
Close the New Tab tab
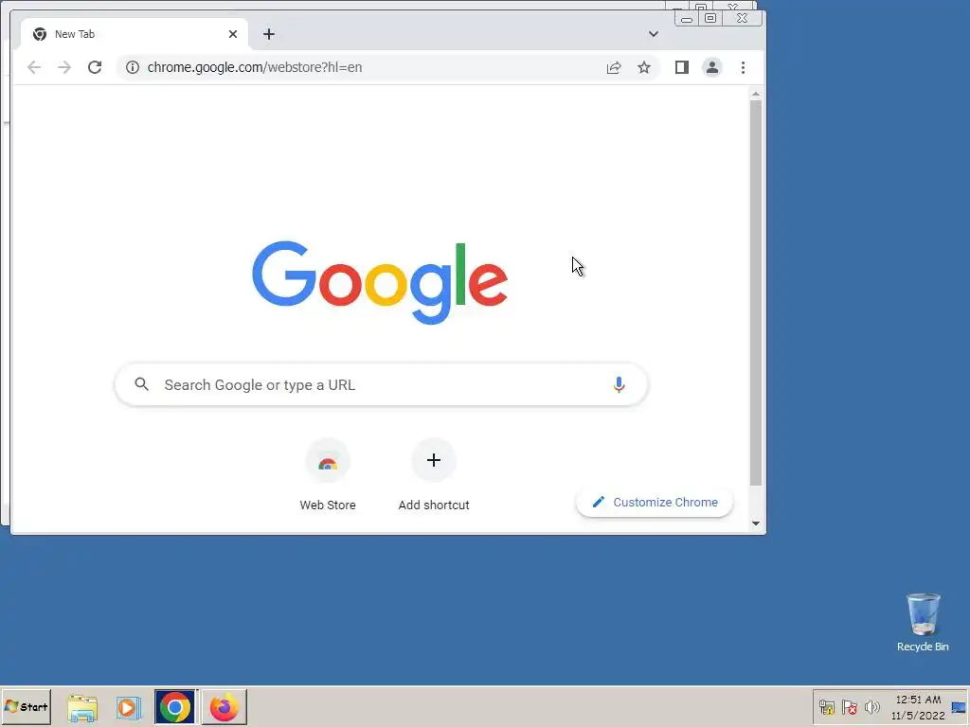click(x=233, y=34)
